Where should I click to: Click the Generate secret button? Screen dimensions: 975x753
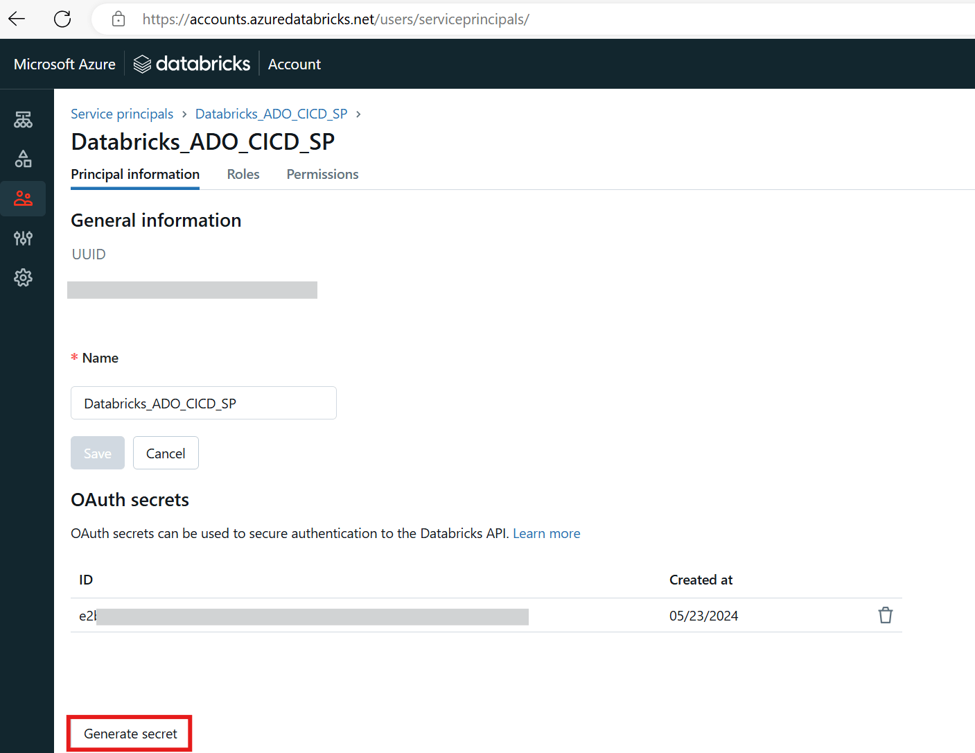point(130,734)
